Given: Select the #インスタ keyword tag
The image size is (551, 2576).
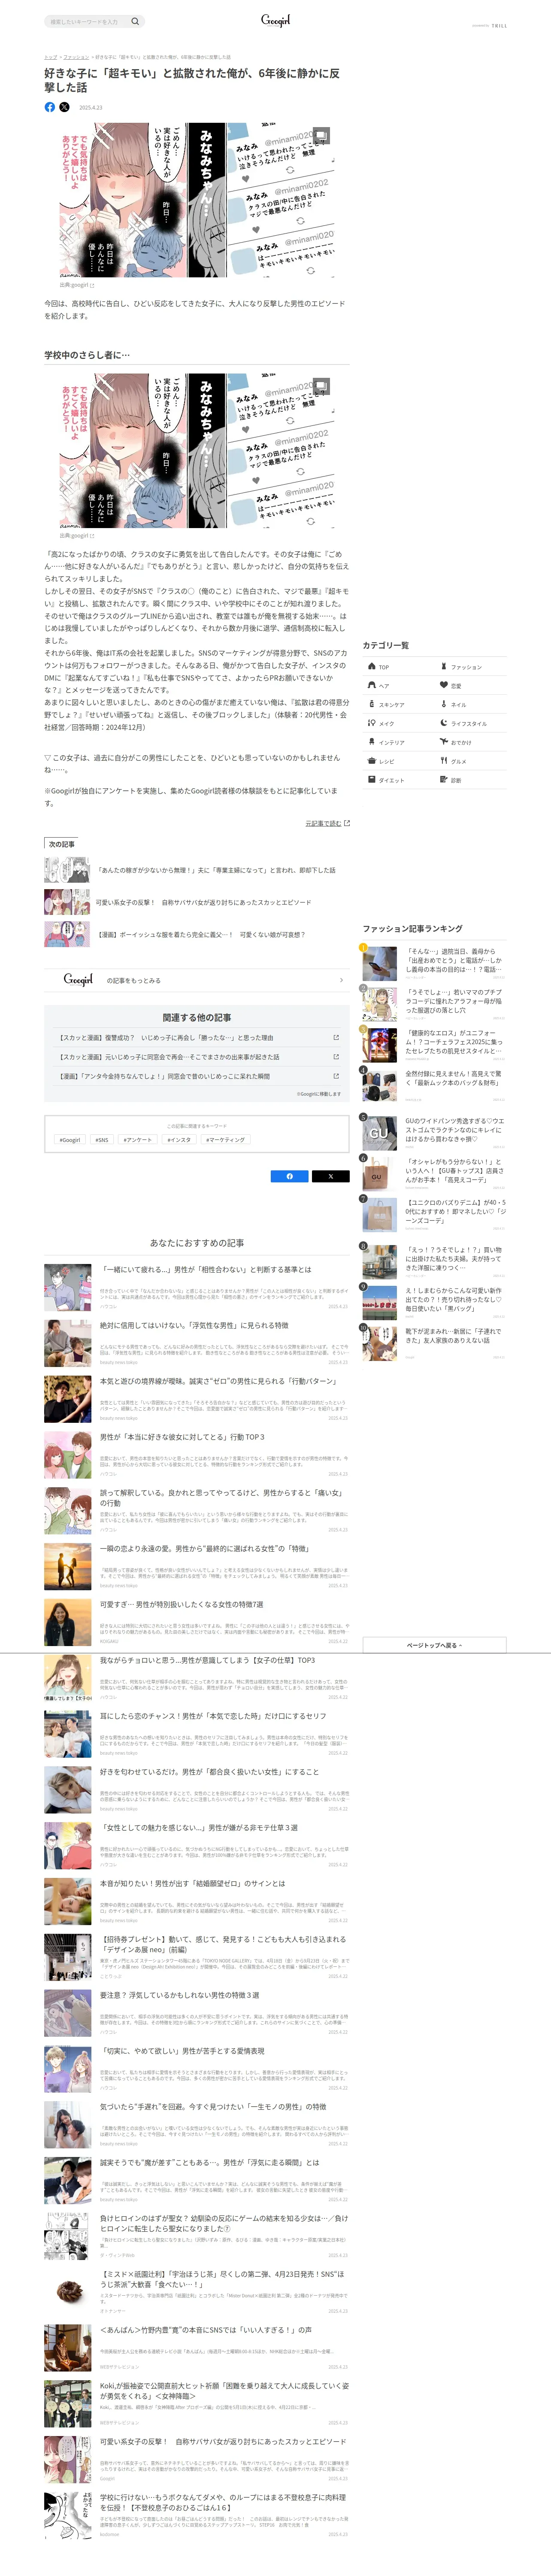Looking at the screenshot, I should pos(179,1139).
